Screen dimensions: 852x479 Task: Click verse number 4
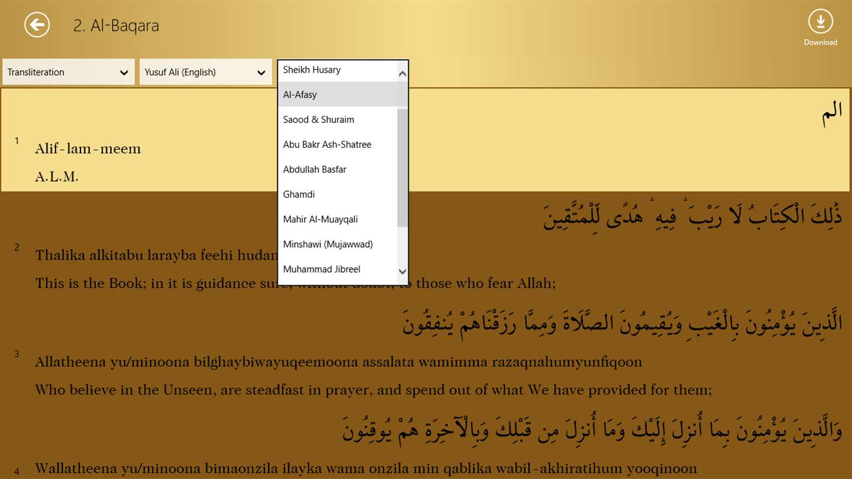(x=17, y=472)
